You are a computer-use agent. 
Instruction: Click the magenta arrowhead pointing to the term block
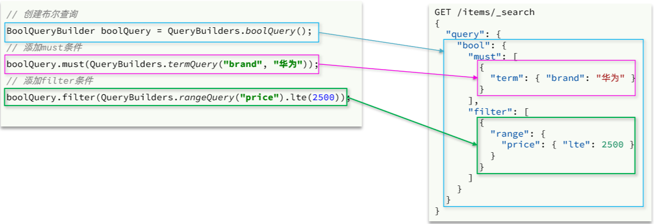coord(474,78)
